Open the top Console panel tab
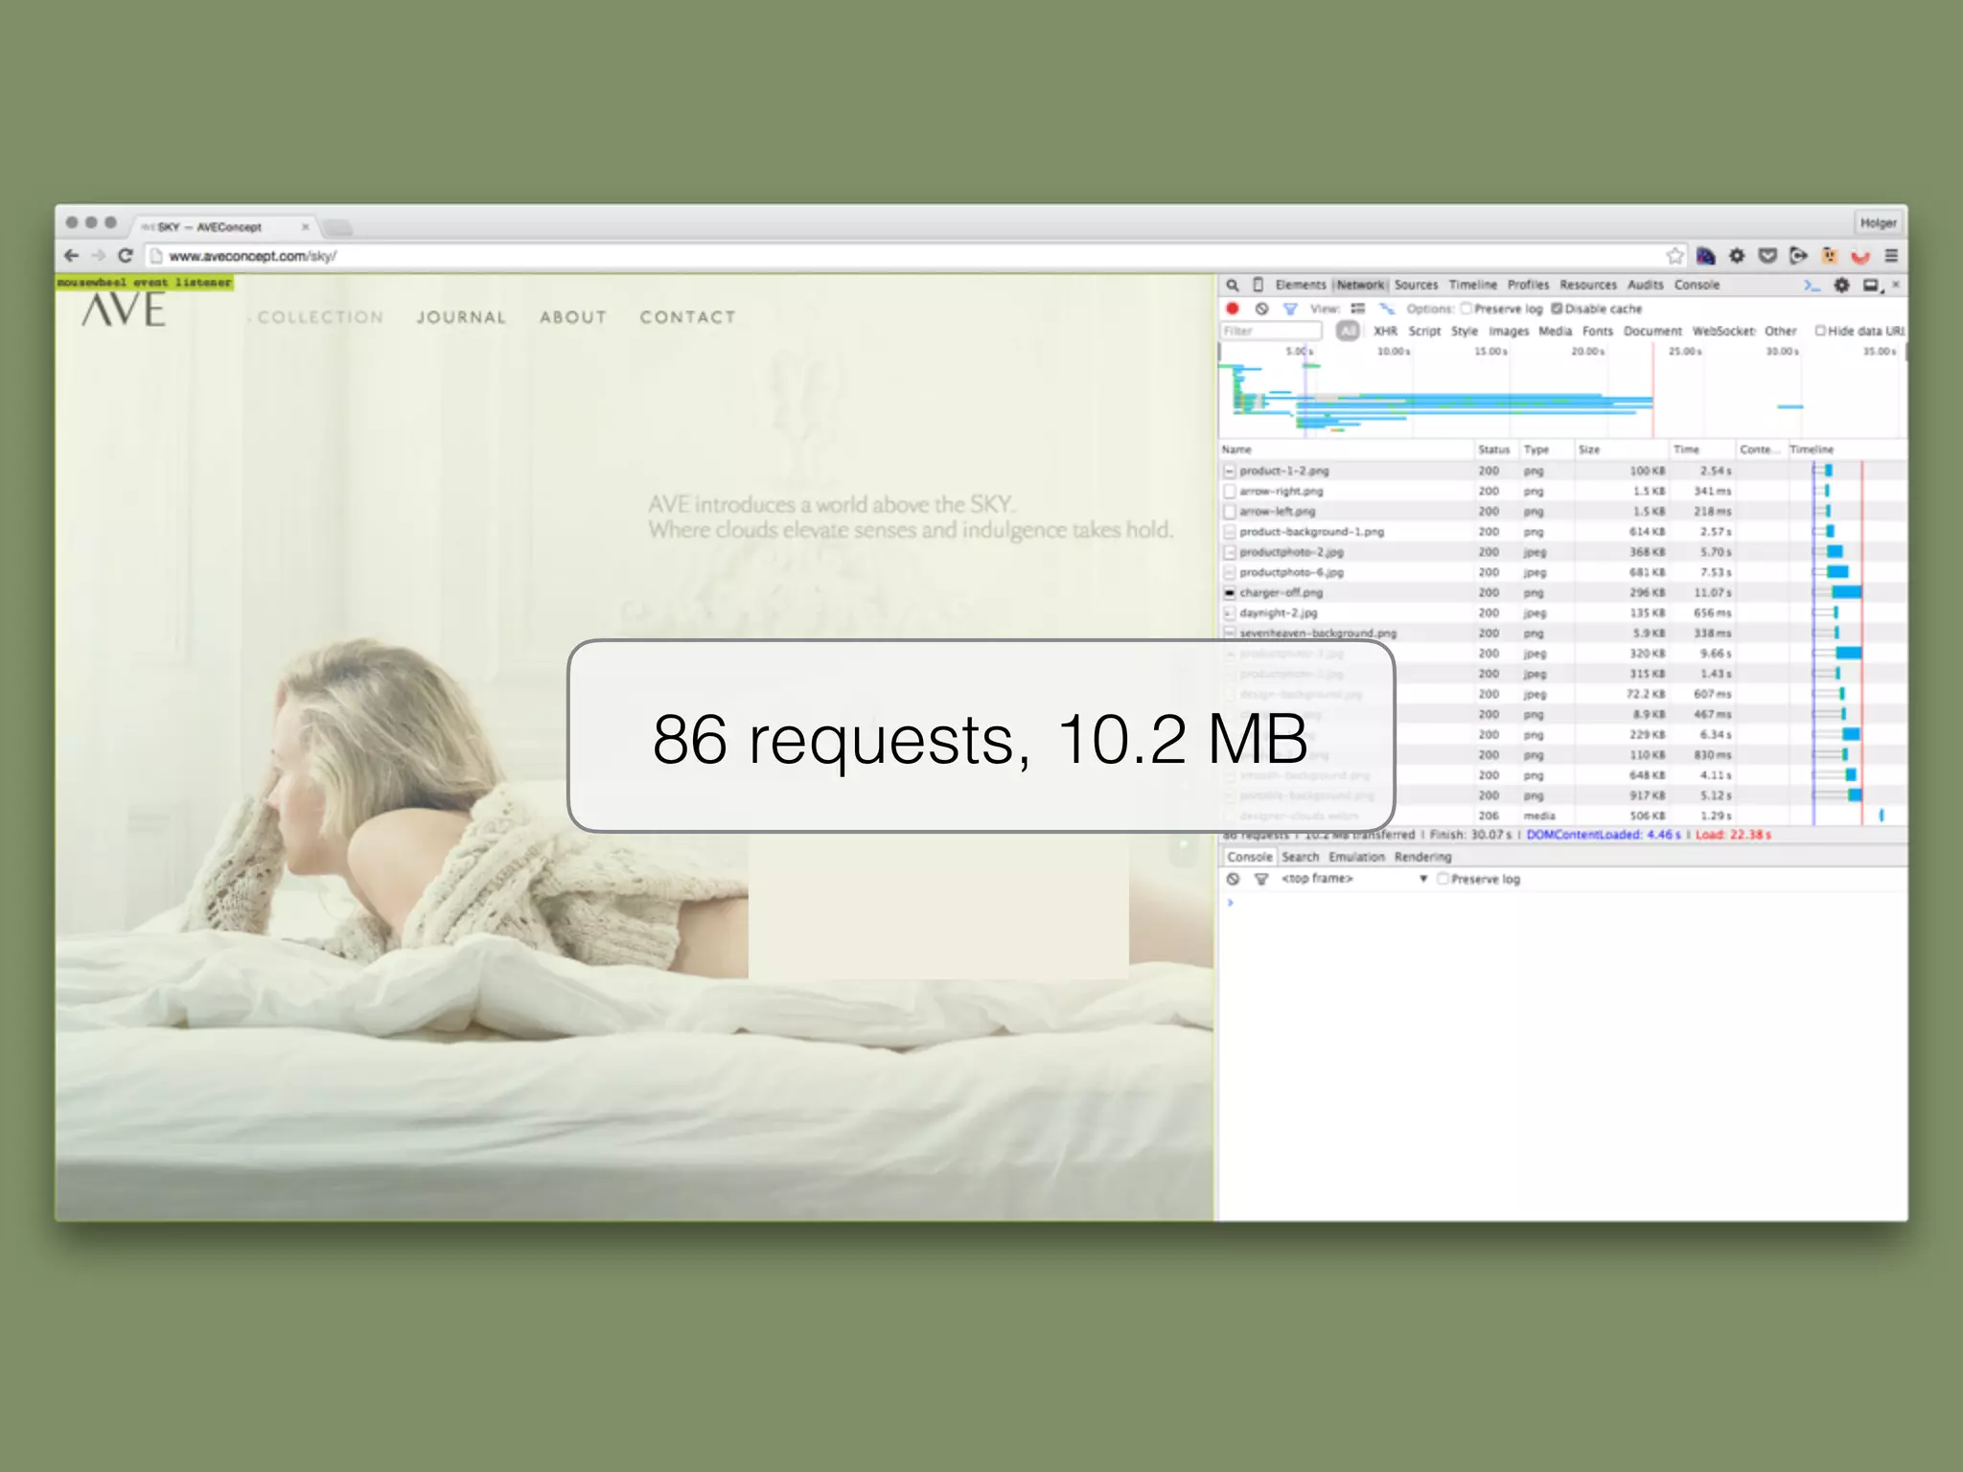This screenshot has height=1472, width=1963. click(1697, 285)
